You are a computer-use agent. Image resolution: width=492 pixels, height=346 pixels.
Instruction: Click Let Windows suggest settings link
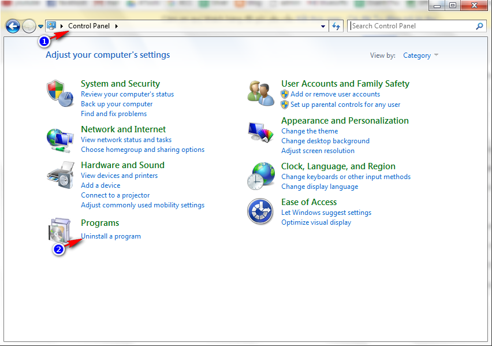click(326, 213)
